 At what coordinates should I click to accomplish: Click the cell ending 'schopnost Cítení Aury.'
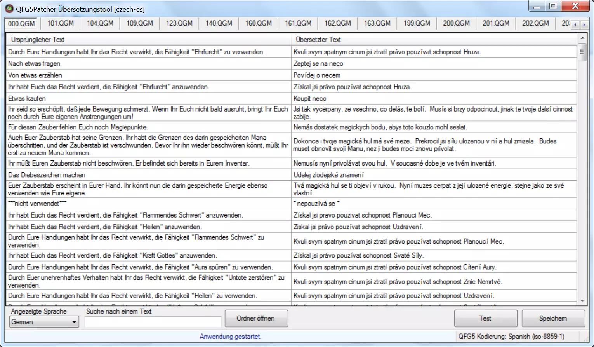click(434, 267)
